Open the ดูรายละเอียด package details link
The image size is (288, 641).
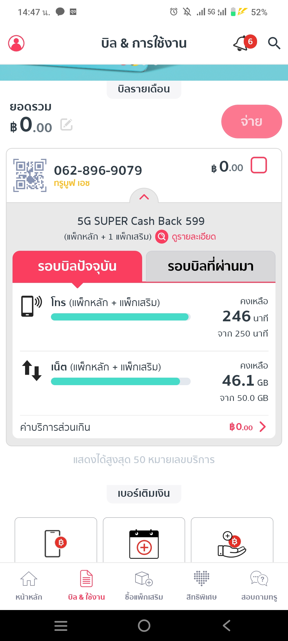pyautogui.click(x=194, y=237)
